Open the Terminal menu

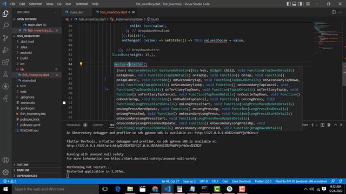(x=81, y=4)
